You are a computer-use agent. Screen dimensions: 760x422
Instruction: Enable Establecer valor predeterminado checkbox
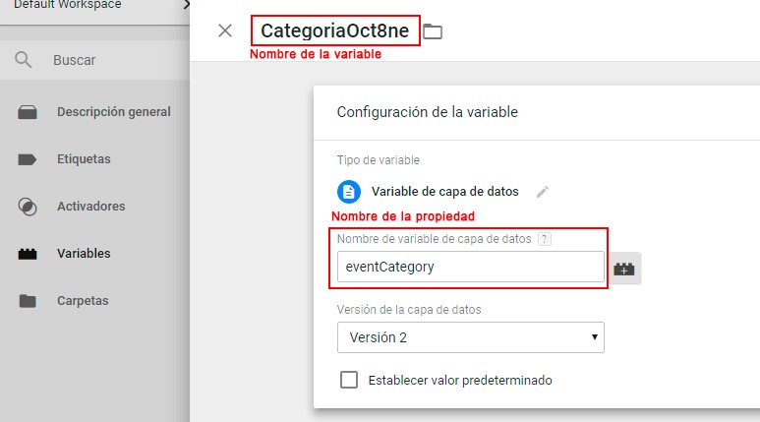click(348, 380)
